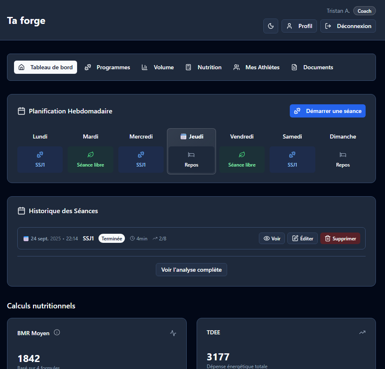Switch to the Documents tab
The image size is (385, 369).
pyautogui.click(x=312, y=67)
